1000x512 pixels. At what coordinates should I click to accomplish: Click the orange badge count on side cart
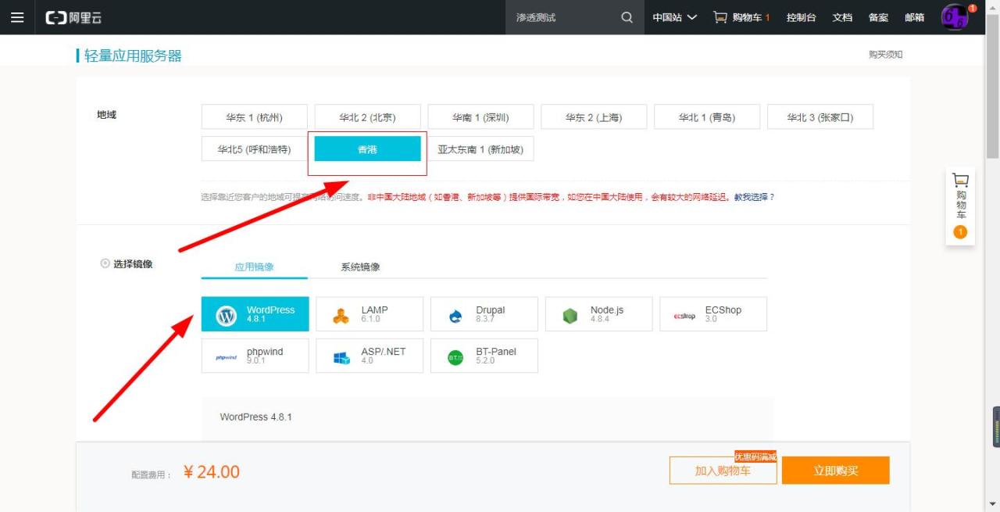pyautogui.click(x=960, y=231)
